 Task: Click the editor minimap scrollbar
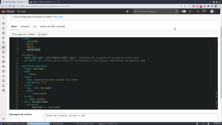[216, 73]
